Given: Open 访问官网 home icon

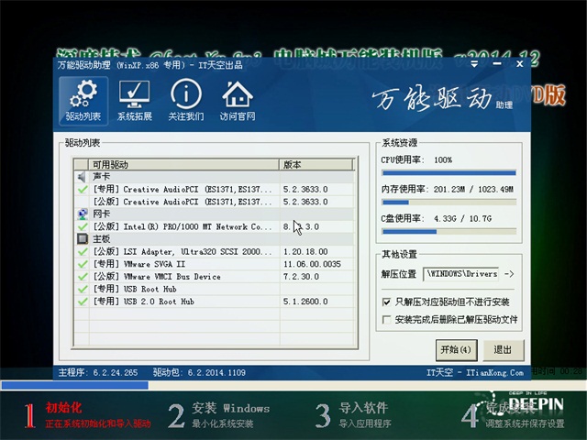Looking at the screenshot, I should (x=238, y=100).
